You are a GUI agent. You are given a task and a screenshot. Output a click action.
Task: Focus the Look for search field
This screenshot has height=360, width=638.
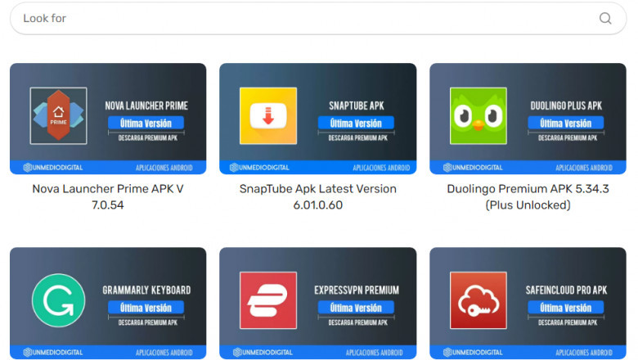(318, 18)
